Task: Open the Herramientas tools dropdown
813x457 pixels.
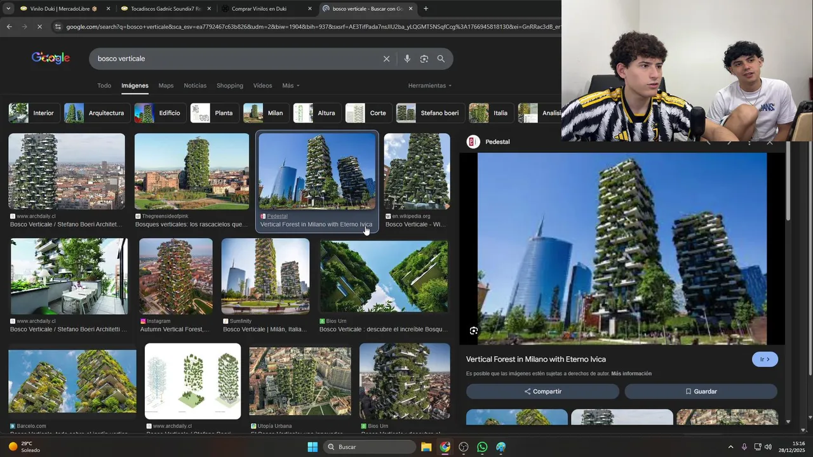Action: tap(430, 86)
